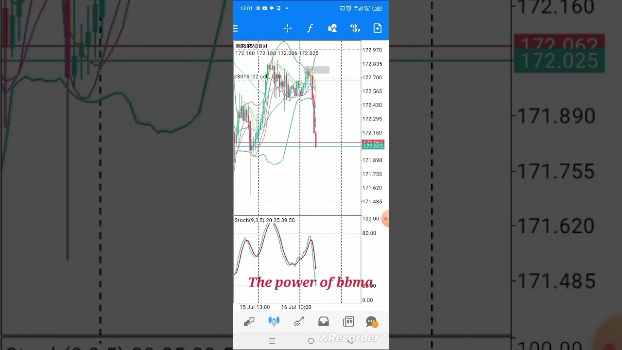Image resolution: width=622 pixels, height=350 pixels.
Task: Tap the 172.835 price scale label
Action: [x=372, y=64]
